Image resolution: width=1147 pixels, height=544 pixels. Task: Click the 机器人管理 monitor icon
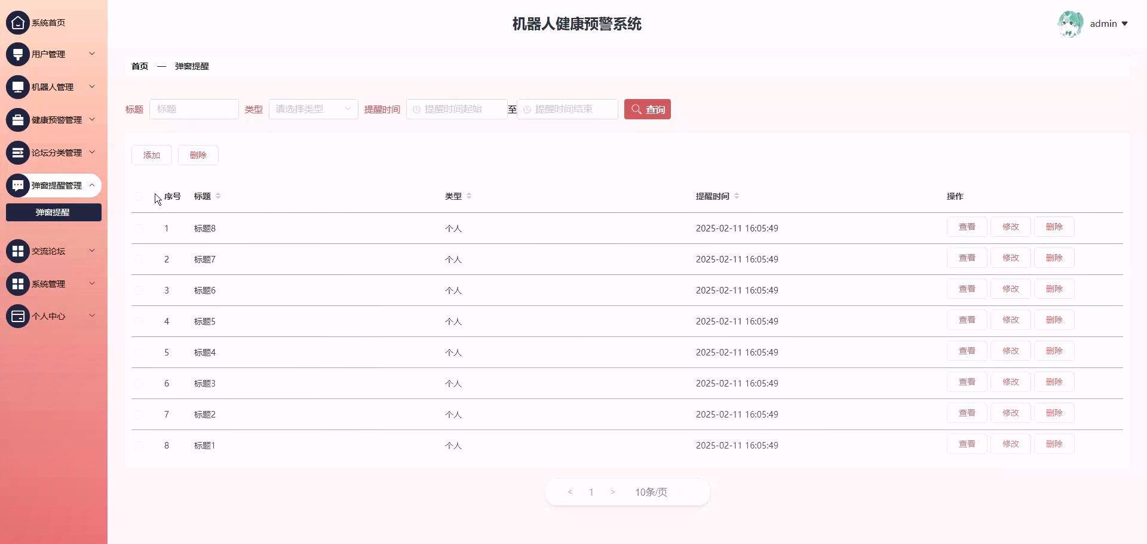[x=18, y=87]
